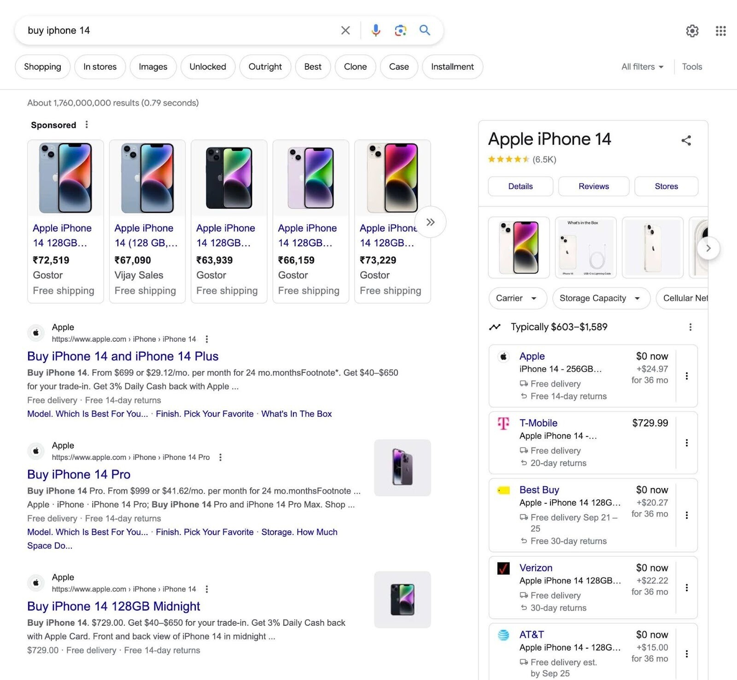Select the Case filter chip
Screen dimensions: 737x680
(x=399, y=67)
